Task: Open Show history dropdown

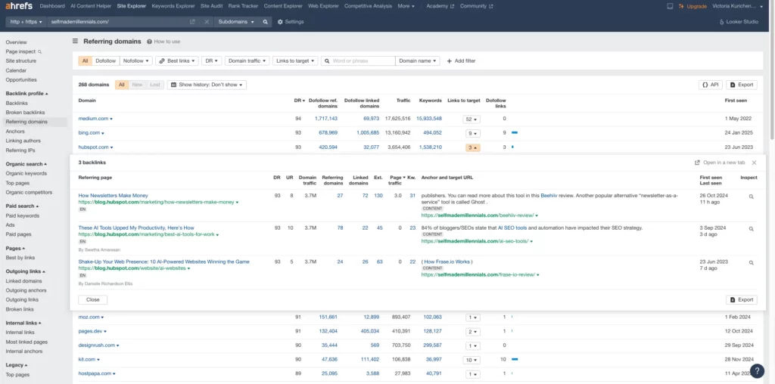Action: pyautogui.click(x=207, y=85)
